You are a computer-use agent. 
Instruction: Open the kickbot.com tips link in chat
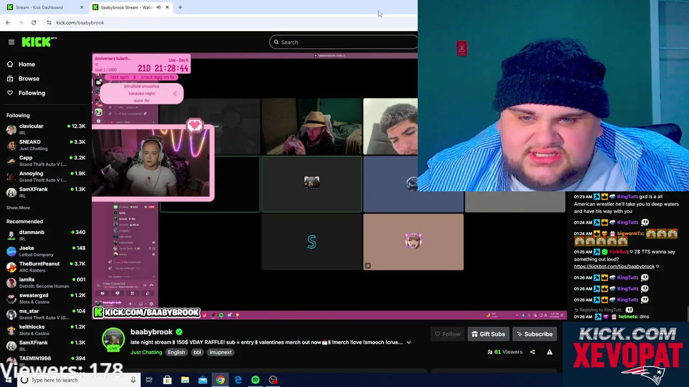tap(614, 267)
